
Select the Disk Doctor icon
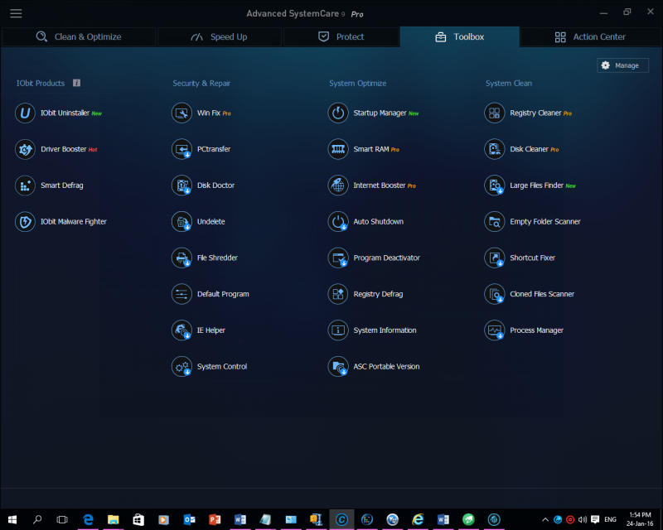(x=181, y=185)
